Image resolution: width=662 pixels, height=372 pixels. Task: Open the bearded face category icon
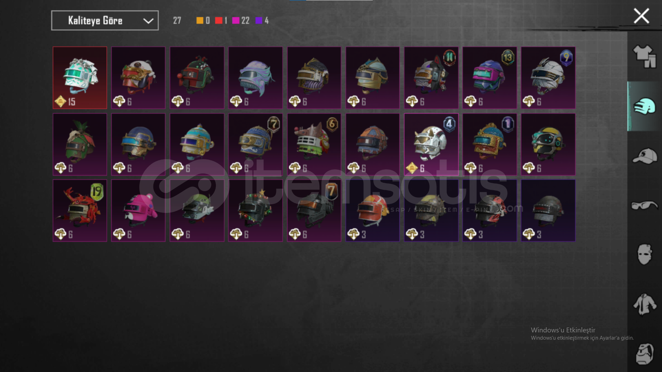[x=644, y=354]
